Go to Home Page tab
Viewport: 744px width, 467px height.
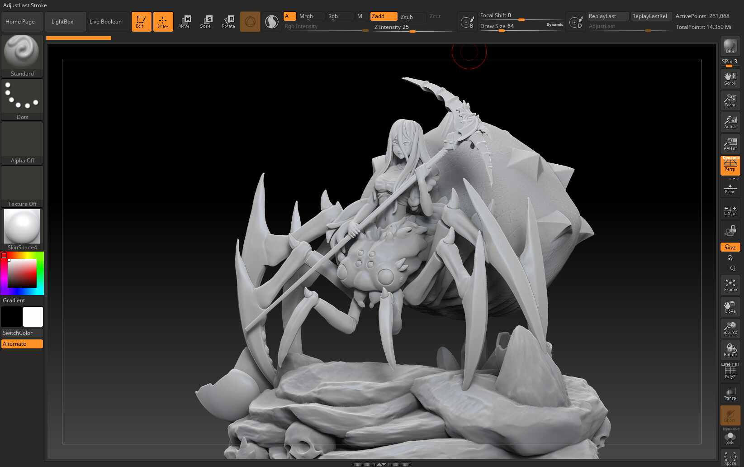coord(20,22)
